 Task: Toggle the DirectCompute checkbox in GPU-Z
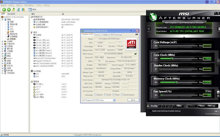(122, 95)
